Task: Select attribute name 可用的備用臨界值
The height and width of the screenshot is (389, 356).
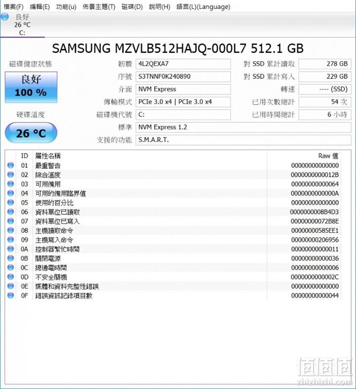Action: click(x=60, y=193)
